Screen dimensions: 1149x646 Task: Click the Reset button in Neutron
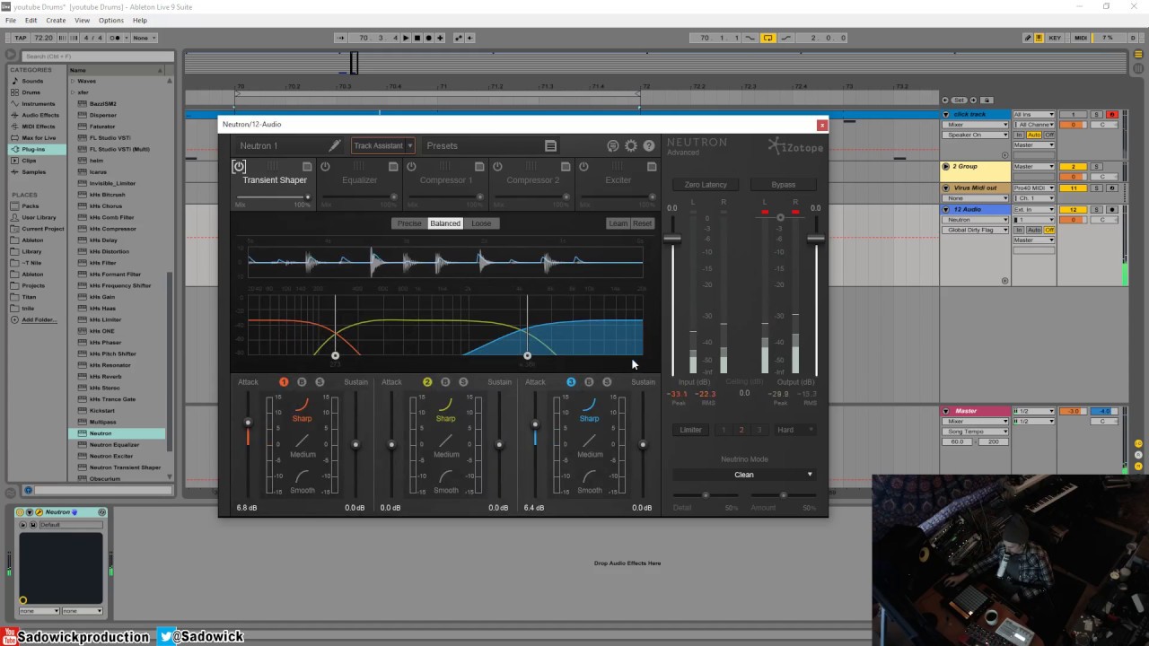[643, 223]
